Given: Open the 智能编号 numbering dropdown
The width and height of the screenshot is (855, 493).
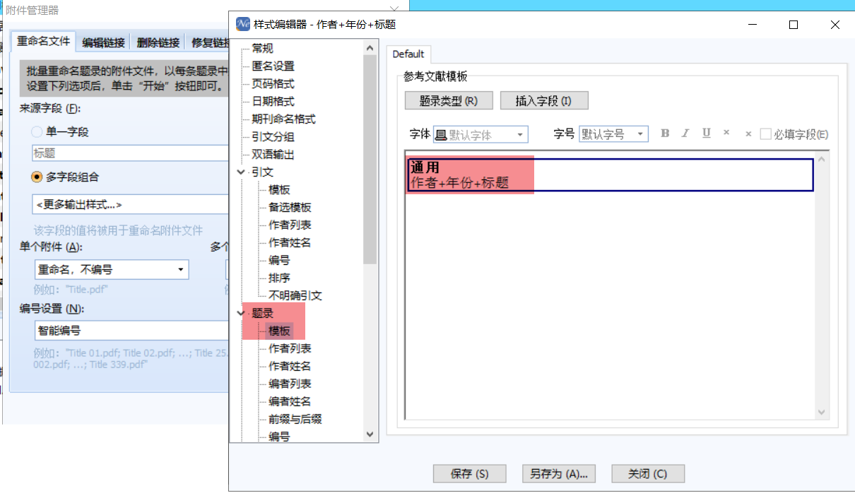Looking at the screenshot, I should 130,330.
